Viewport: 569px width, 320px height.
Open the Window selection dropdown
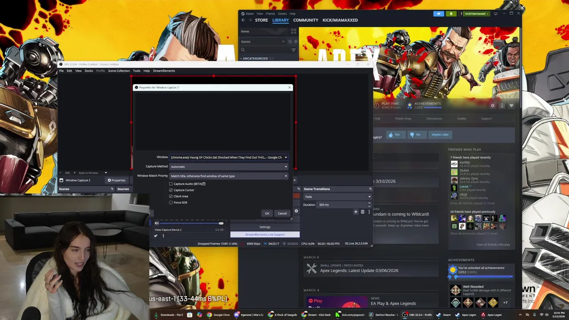pos(229,157)
